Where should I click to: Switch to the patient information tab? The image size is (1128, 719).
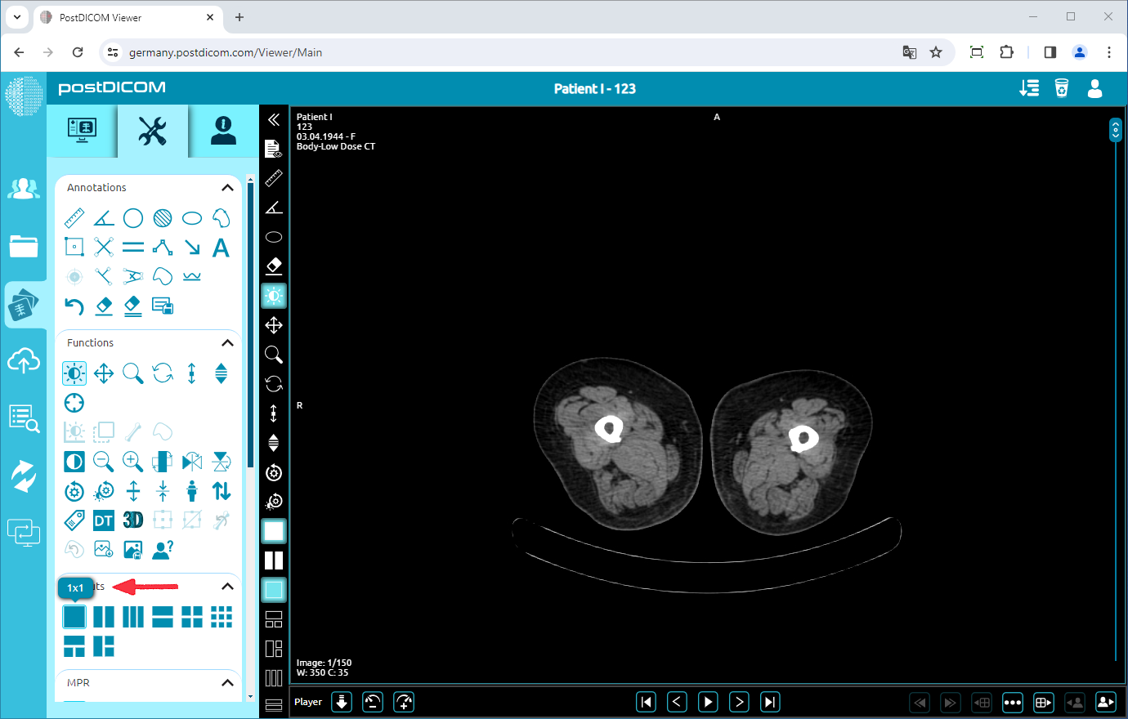222,131
